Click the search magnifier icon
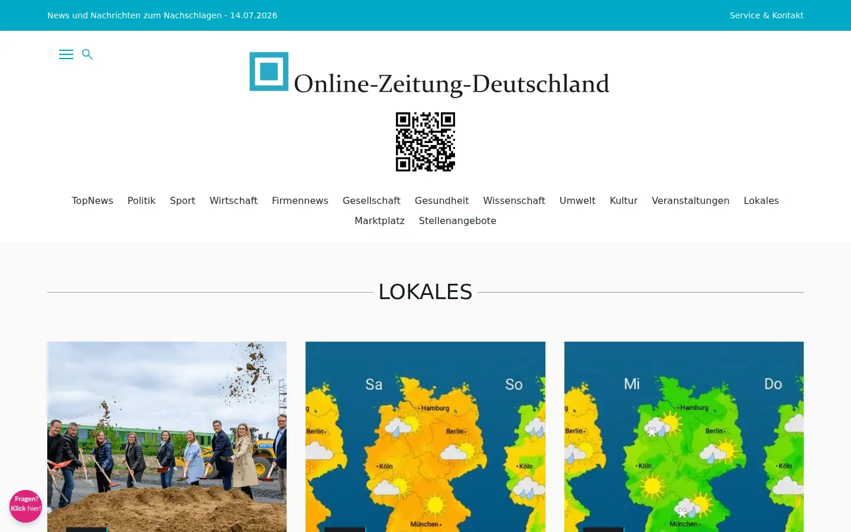This screenshot has width=851, height=532. click(87, 54)
